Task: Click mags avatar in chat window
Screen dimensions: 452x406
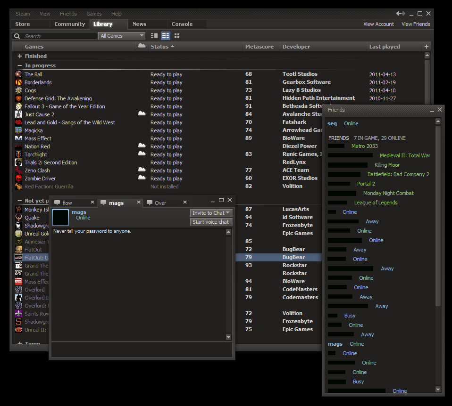Action: pos(60,217)
